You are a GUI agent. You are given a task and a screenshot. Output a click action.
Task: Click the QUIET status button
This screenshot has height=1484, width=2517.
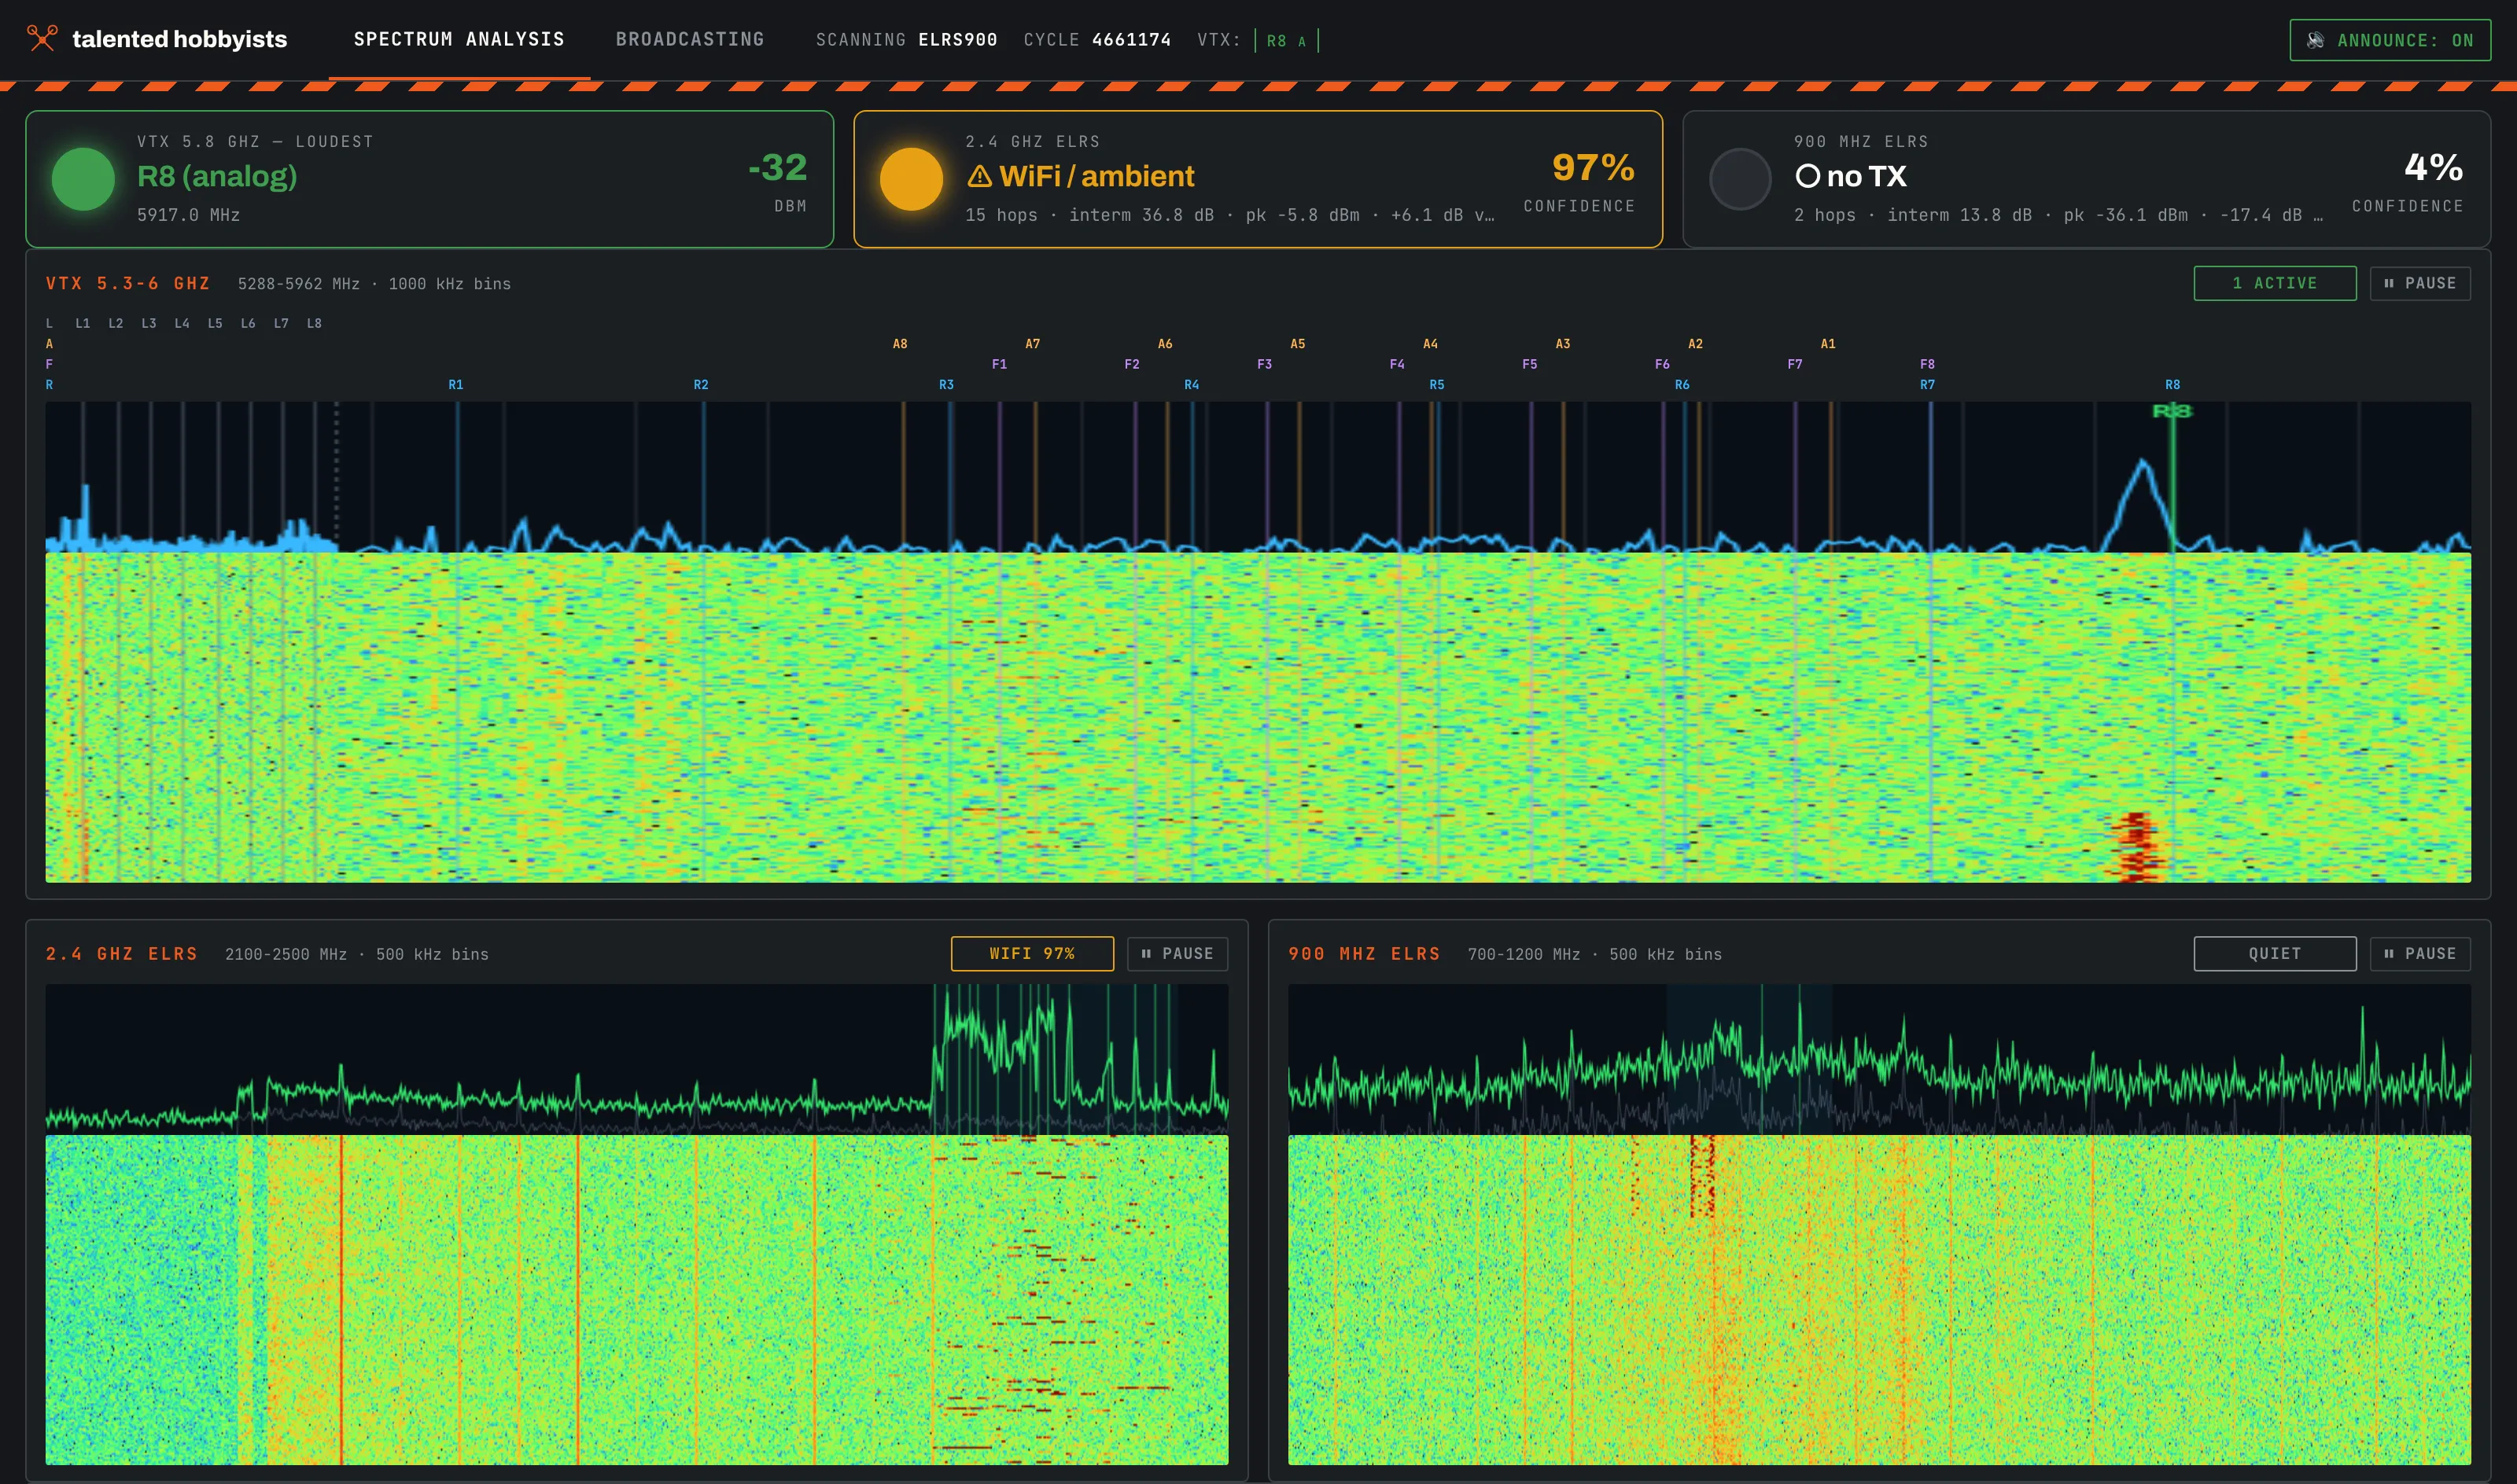click(x=2274, y=953)
